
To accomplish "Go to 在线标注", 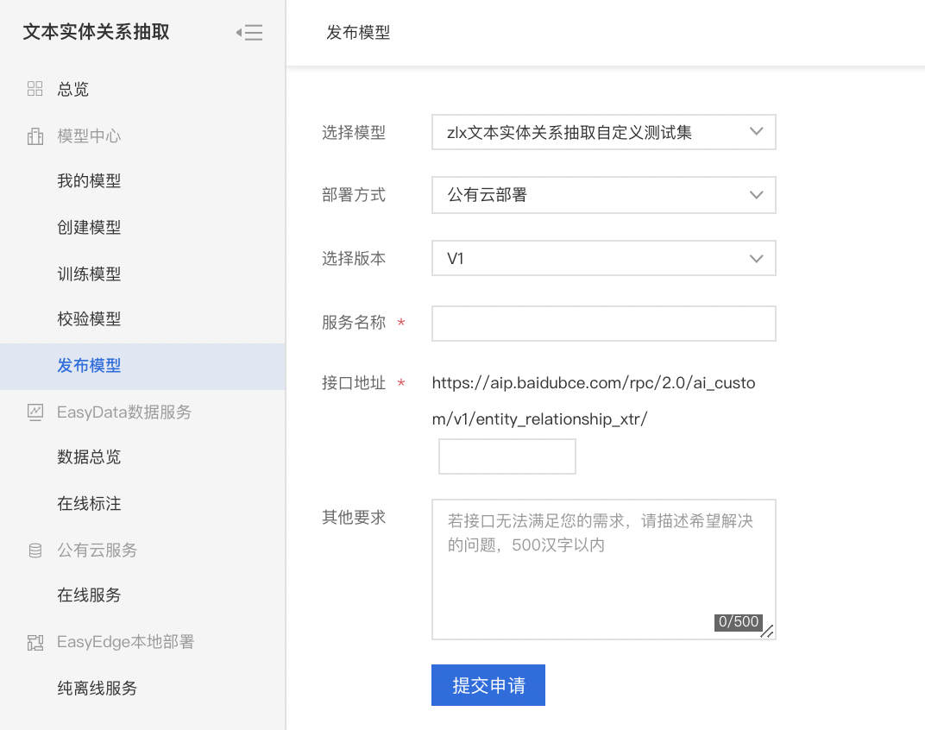I will 89,503.
